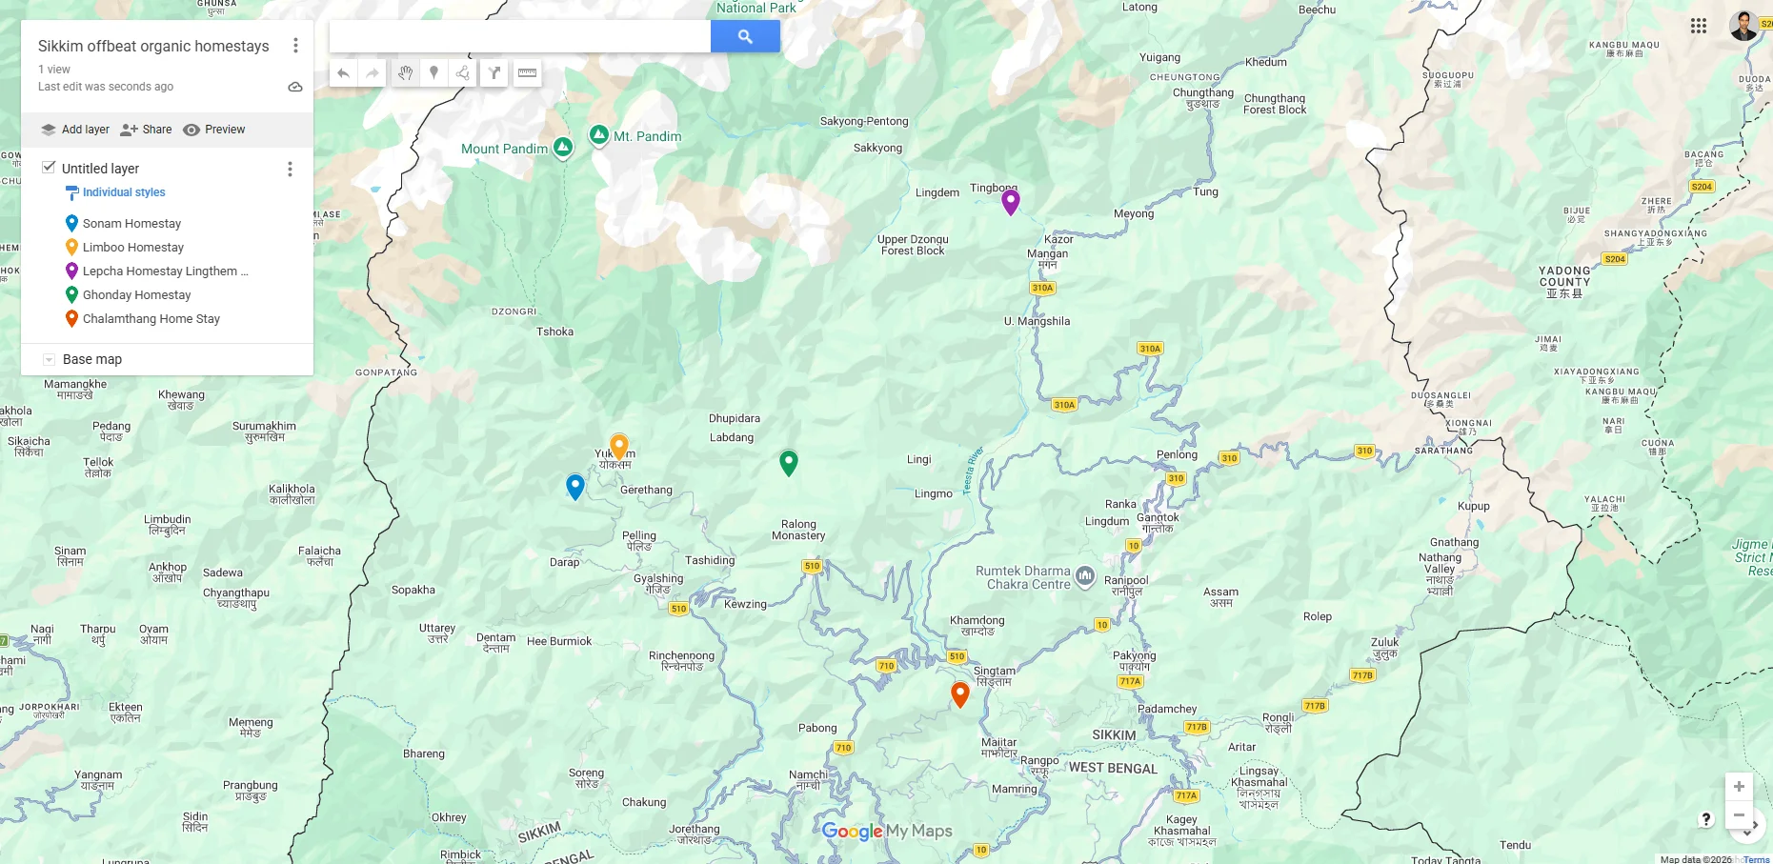Image resolution: width=1773 pixels, height=864 pixels.
Task: Click the Share button
Action: [x=145, y=130]
